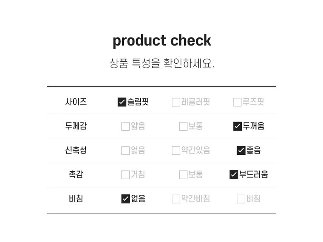Enable the 약간있음 checkbox
The width and height of the screenshot is (323, 242).
click(176, 151)
